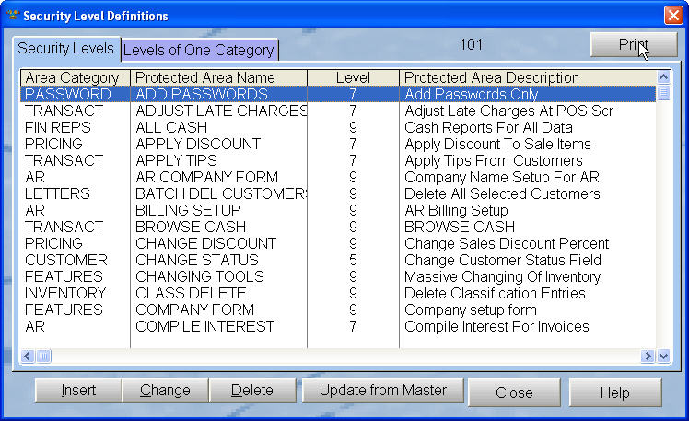Select the APPLY DISCOUNT row

[x=198, y=144]
